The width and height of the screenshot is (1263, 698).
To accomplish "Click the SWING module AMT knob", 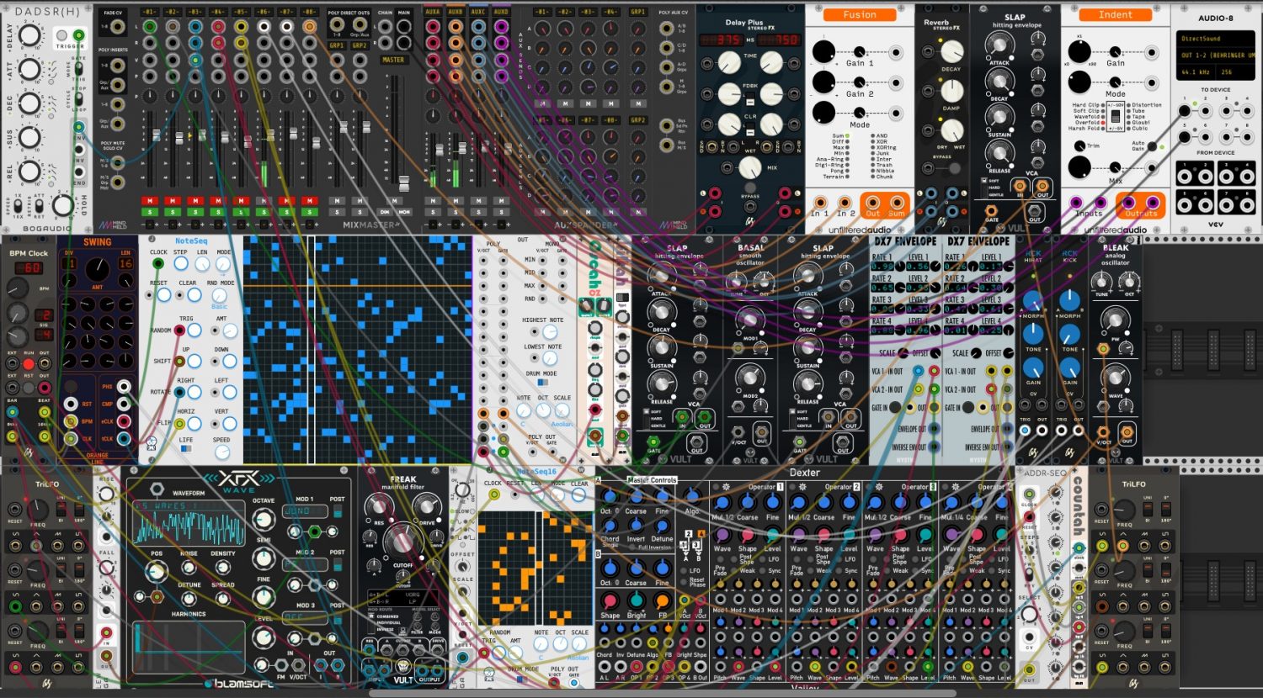I will pos(98,271).
